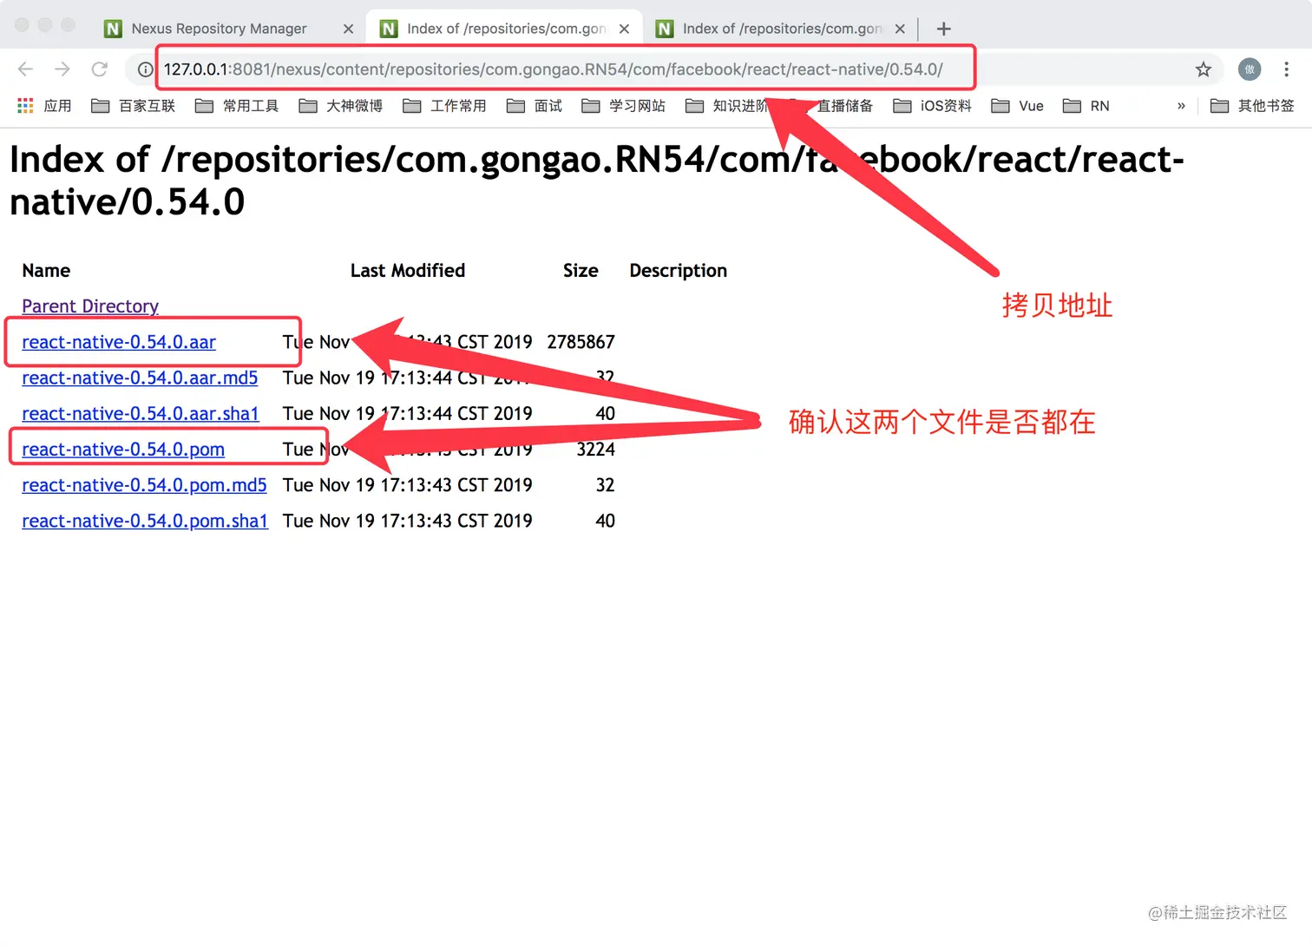Select the 3224 size value
This screenshot has height=946, width=1312.
(596, 449)
